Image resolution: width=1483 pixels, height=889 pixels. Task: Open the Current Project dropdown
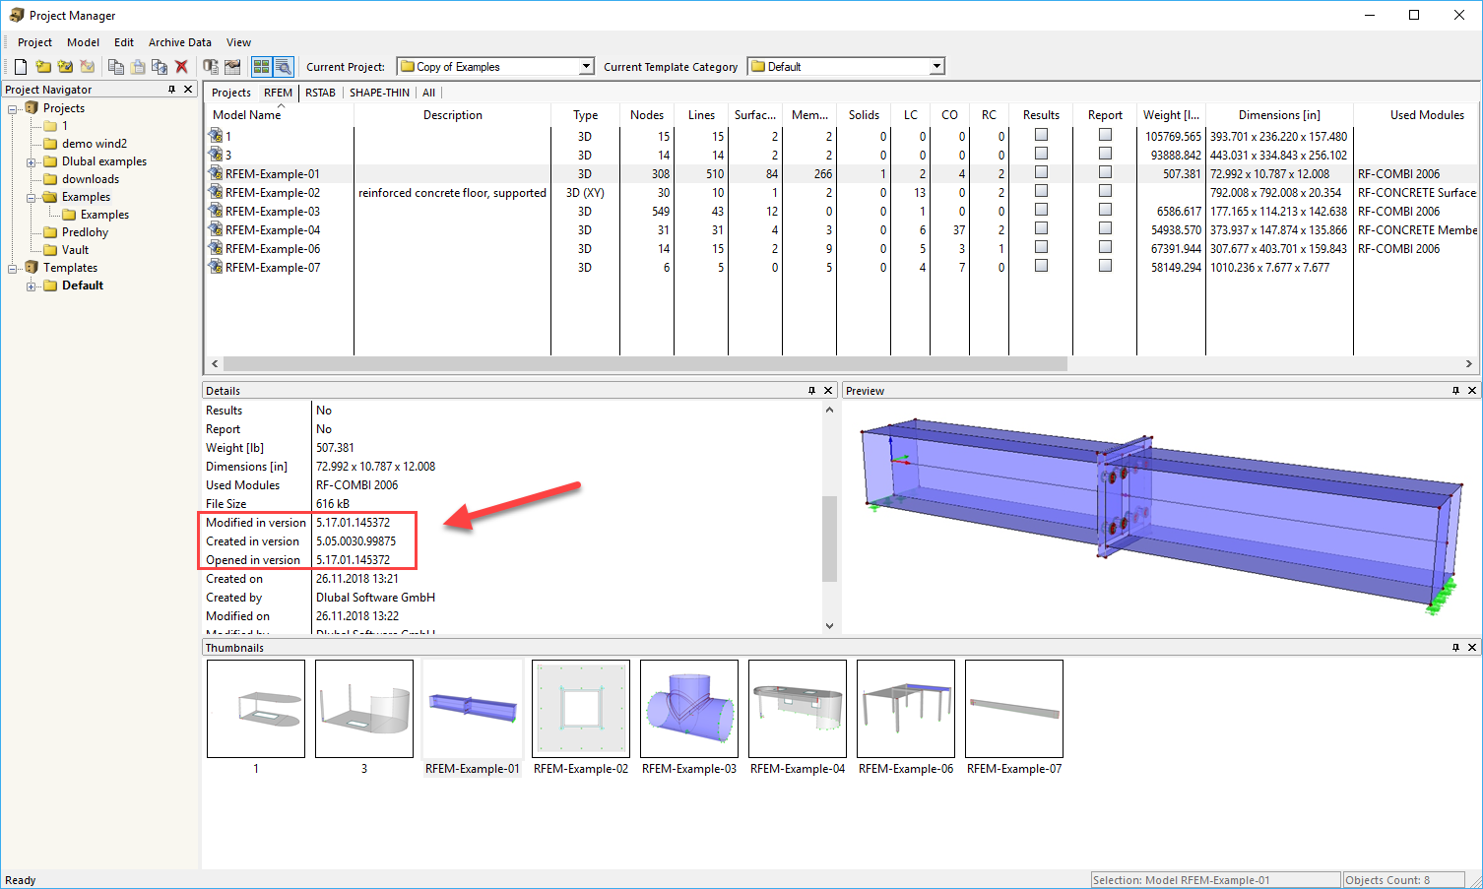[x=587, y=66]
